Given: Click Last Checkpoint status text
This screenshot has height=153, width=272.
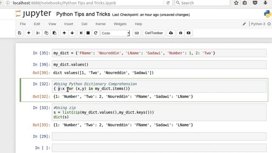Looking at the screenshot, I should click(151, 15).
